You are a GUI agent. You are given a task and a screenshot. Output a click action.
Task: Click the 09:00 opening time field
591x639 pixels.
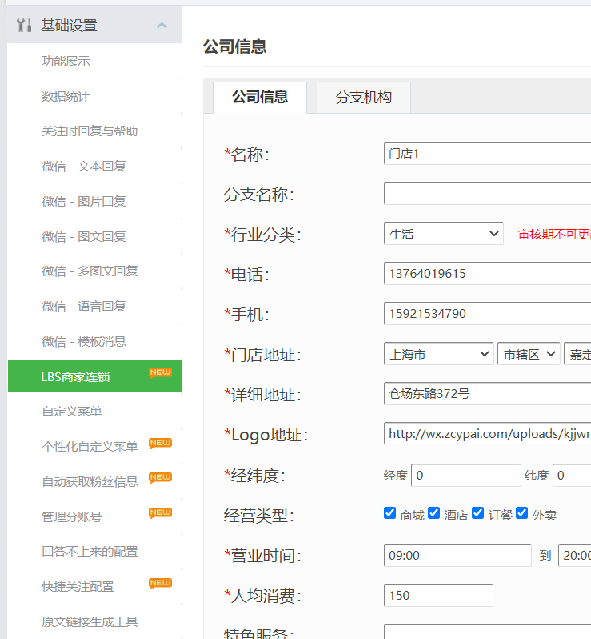tap(457, 555)
